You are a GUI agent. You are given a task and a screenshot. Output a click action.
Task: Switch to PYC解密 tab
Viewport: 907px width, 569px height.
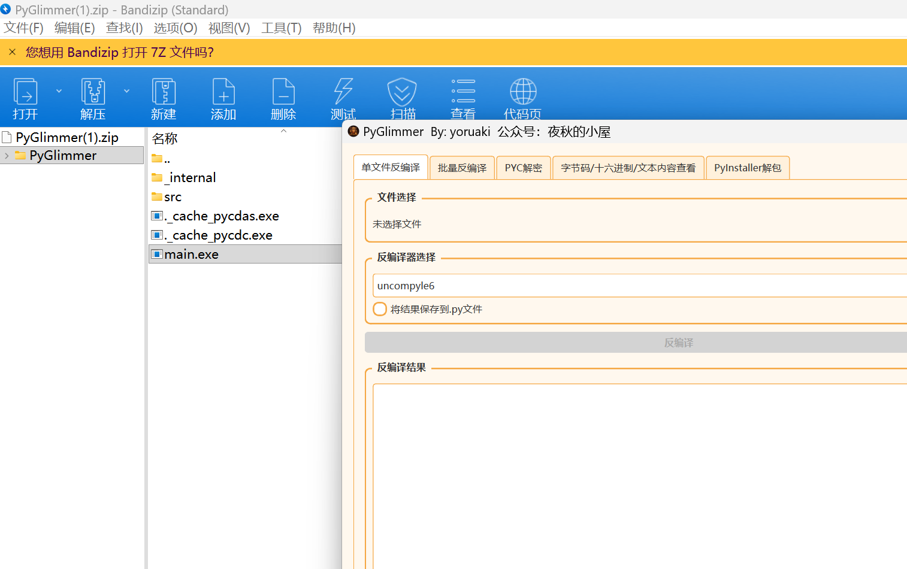523,168
